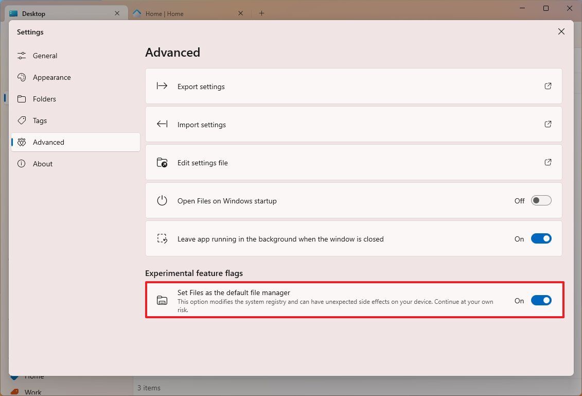582x396 pixels.
Task: Turn off Set Files as default file manager
Action: 541,300
